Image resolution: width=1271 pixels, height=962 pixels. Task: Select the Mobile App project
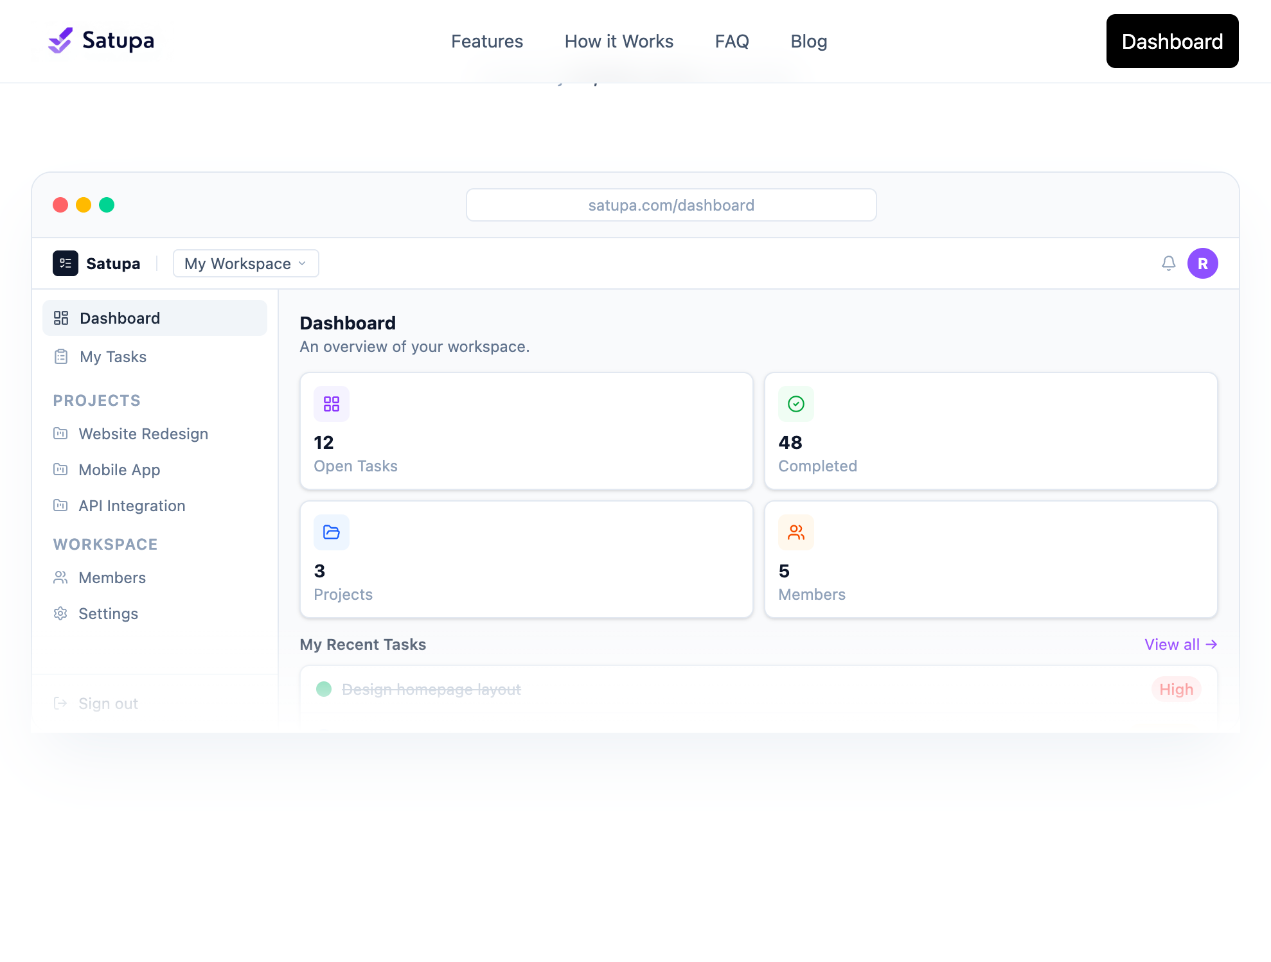point(119,469)
